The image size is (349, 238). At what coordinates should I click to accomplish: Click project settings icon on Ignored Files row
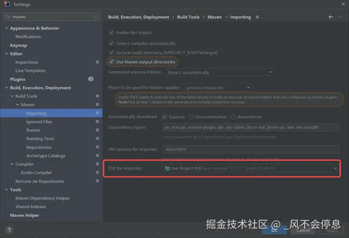point(97,121)
